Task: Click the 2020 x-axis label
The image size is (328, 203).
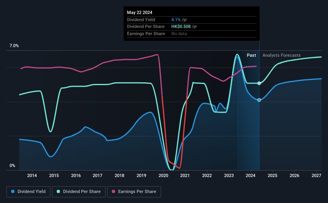Action: (163, 175)
